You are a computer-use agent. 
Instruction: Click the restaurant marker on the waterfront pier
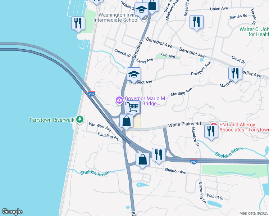click(78, 24)
